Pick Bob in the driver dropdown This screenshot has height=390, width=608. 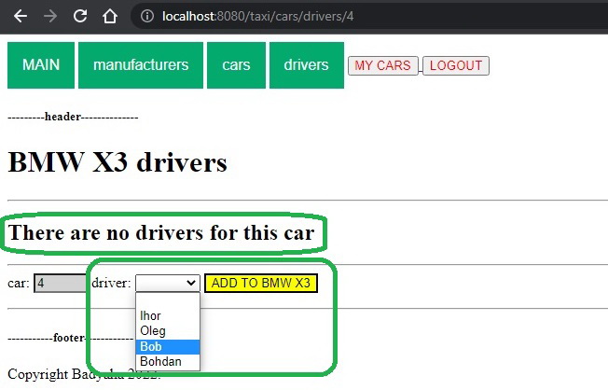(168, 346)
